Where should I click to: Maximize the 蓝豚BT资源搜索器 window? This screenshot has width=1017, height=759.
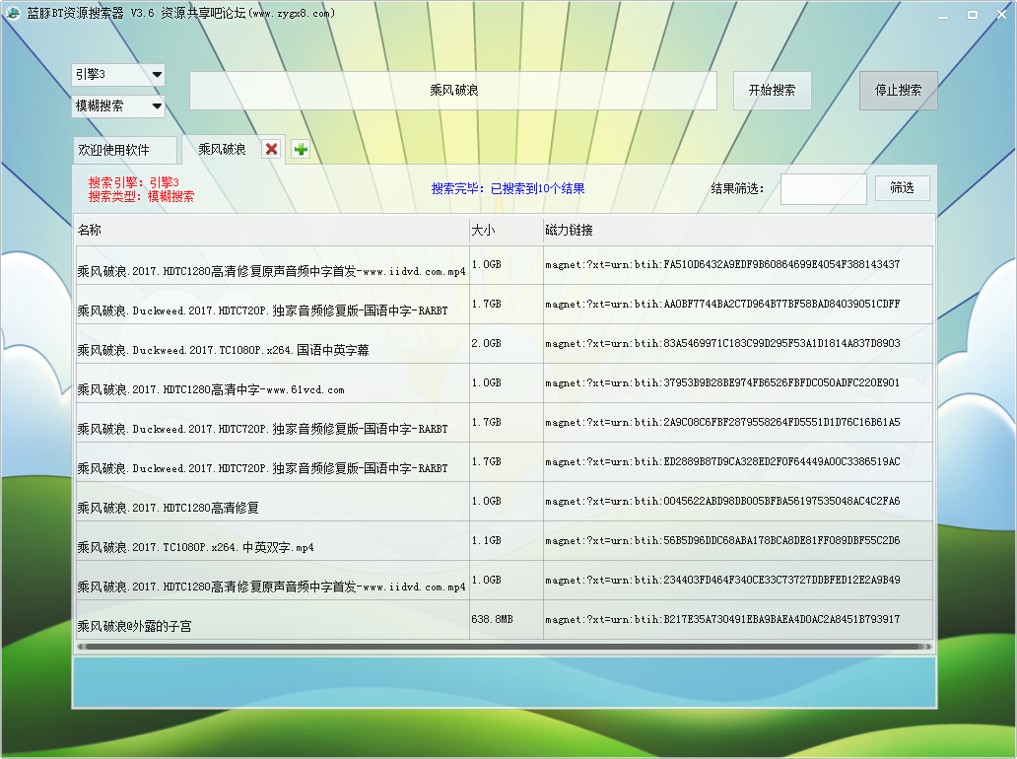[x=973, y=15]
